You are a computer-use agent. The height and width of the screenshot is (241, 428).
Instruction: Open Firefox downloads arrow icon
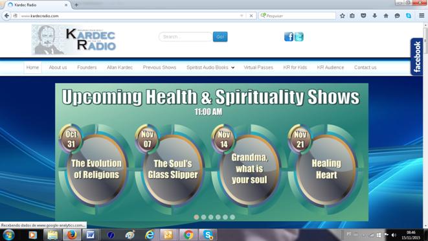(x=374, y=16)
